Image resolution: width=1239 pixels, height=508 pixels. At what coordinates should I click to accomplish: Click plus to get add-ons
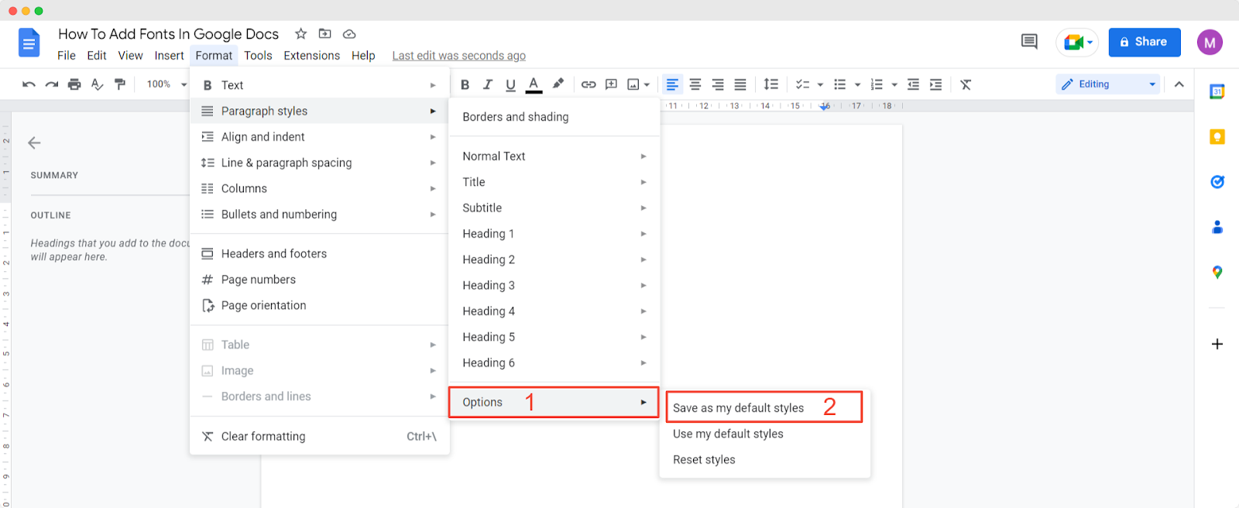(1217, 344)
